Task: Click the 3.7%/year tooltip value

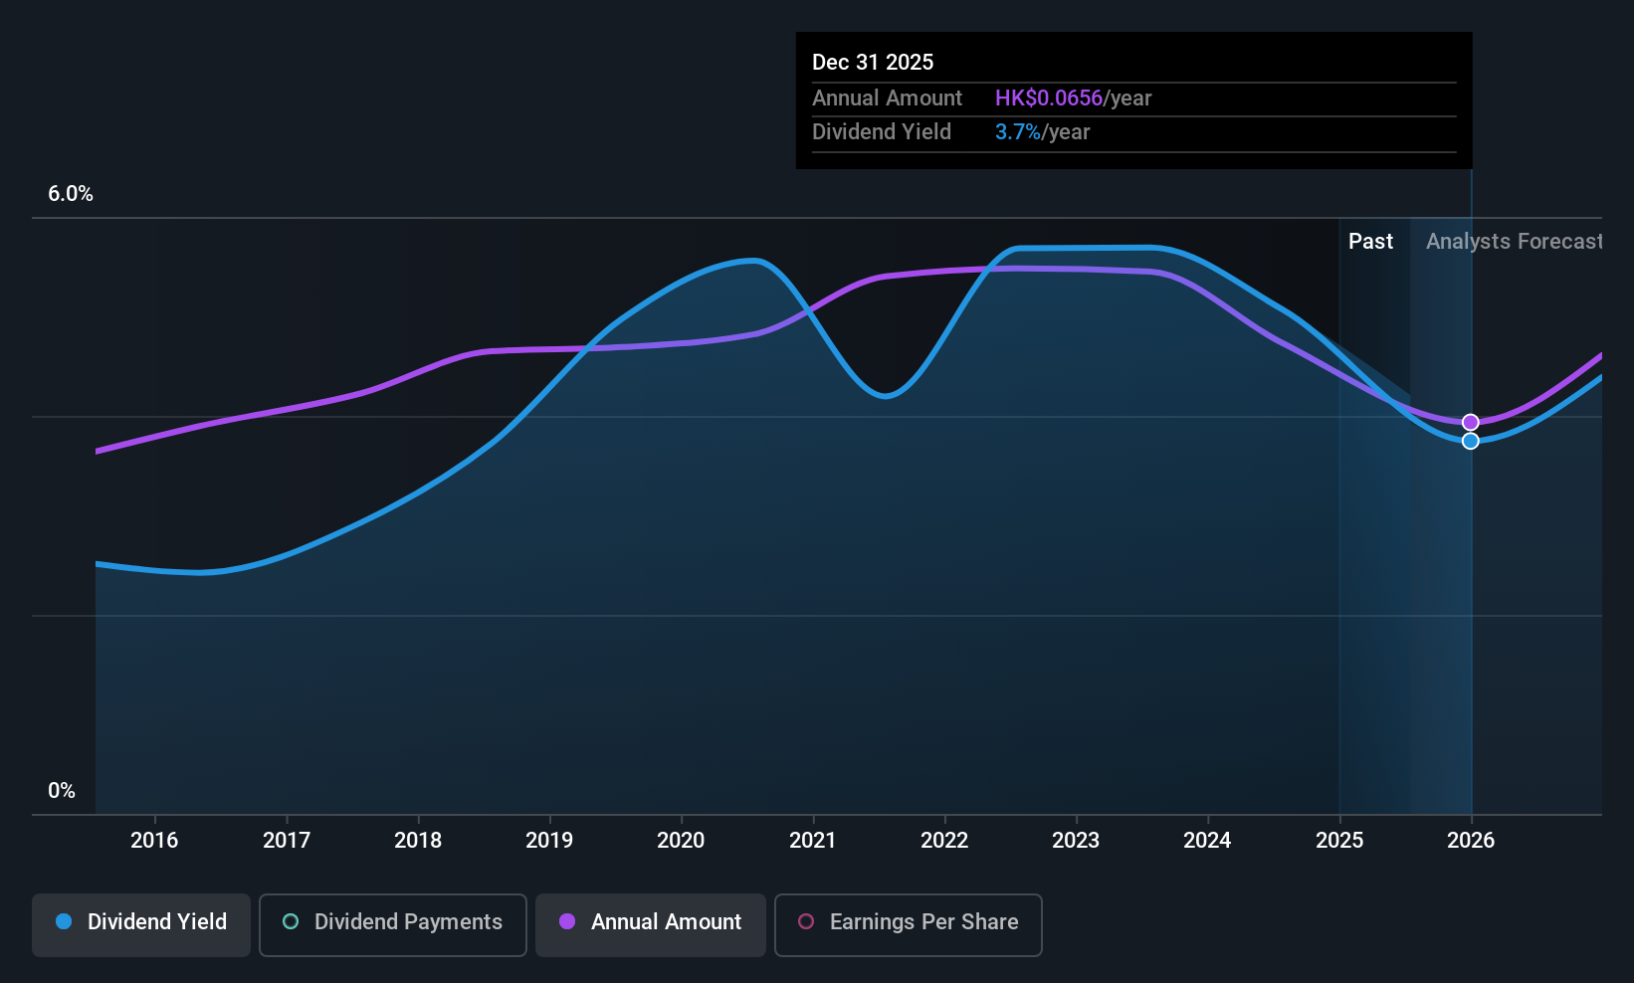Action: pyautogui.click(x=1042, y=132)
